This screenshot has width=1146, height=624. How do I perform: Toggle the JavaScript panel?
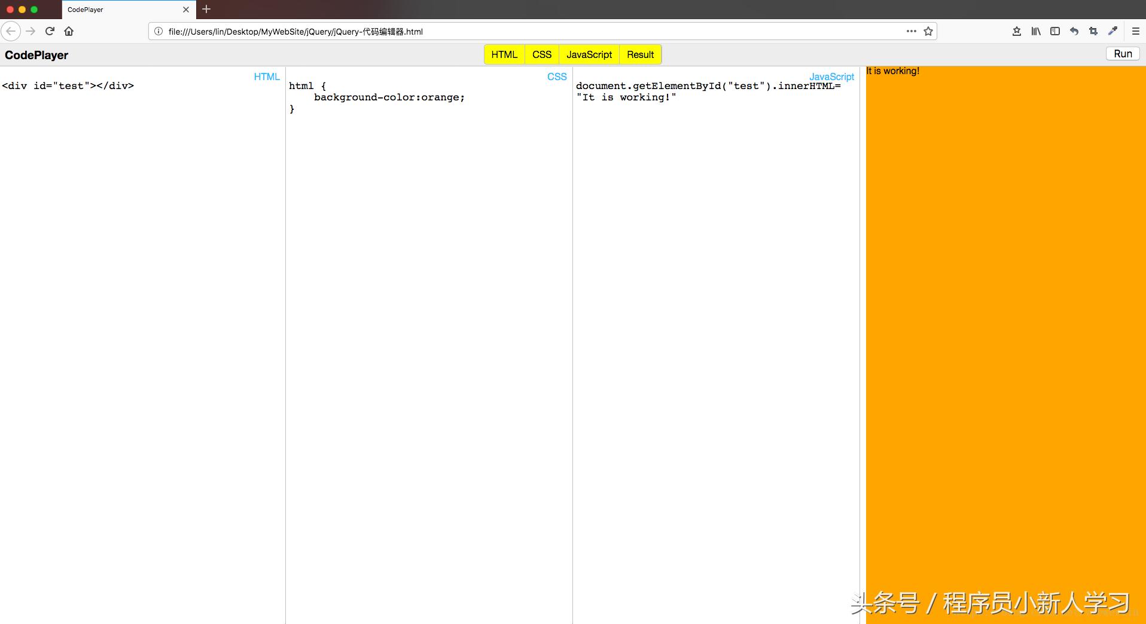(589, 54)
